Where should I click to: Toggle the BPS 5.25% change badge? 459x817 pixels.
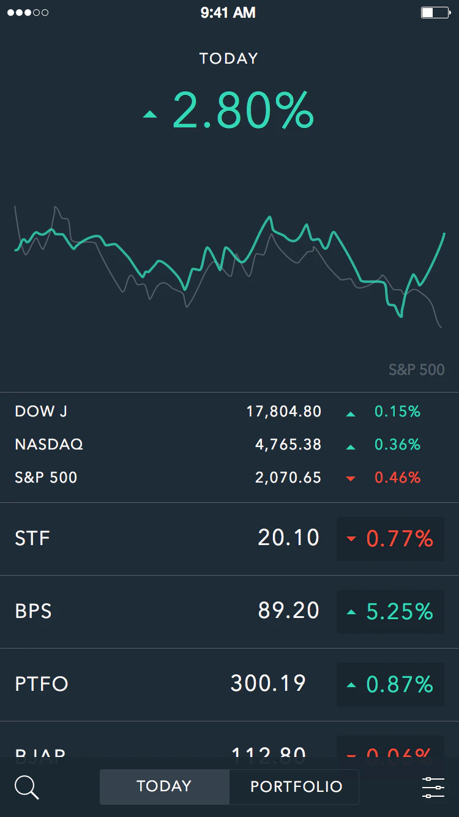coord(390,612)
